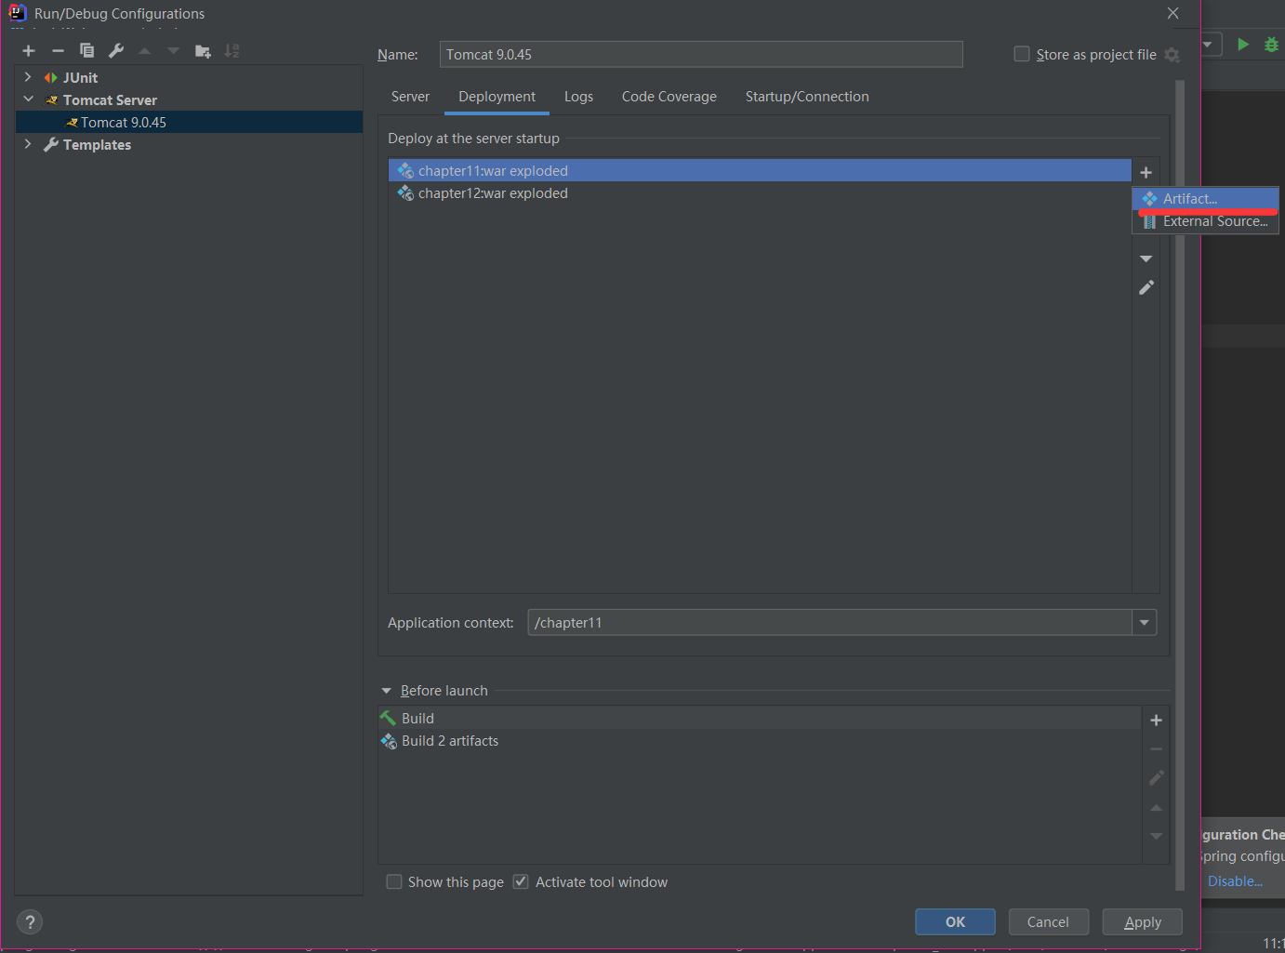Create new folder for configurations
1285x953 pixels.
tap(203, 51)
